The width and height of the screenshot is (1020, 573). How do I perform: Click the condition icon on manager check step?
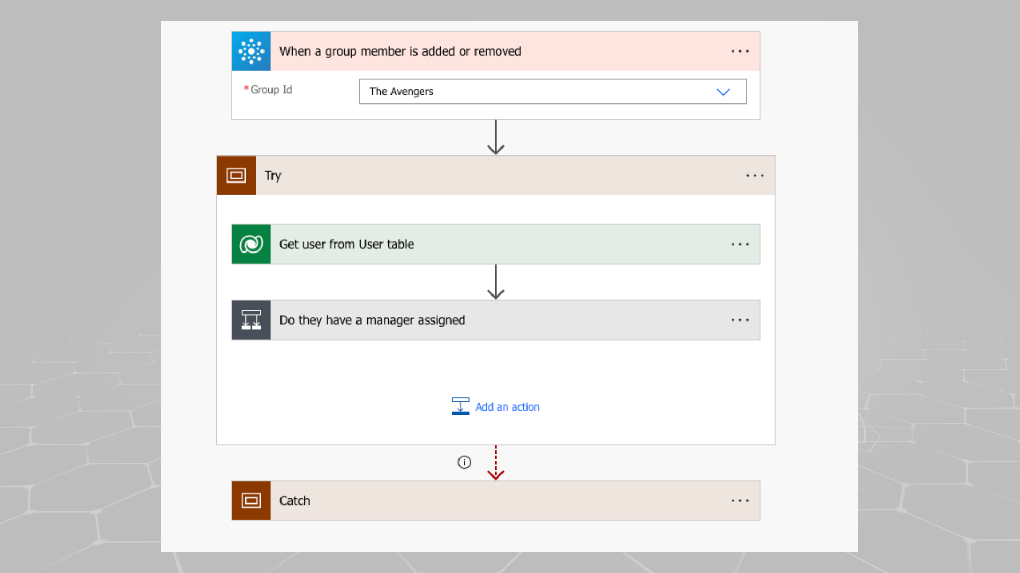point(251,320)
